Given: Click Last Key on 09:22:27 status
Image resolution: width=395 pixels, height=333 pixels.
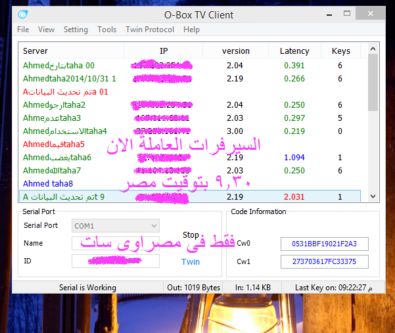Looking at the screenshot, I should (333, 288).
